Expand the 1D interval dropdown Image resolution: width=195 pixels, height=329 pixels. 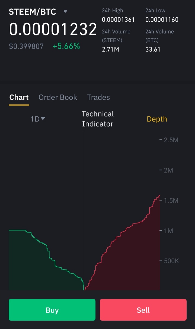[38, 119]
